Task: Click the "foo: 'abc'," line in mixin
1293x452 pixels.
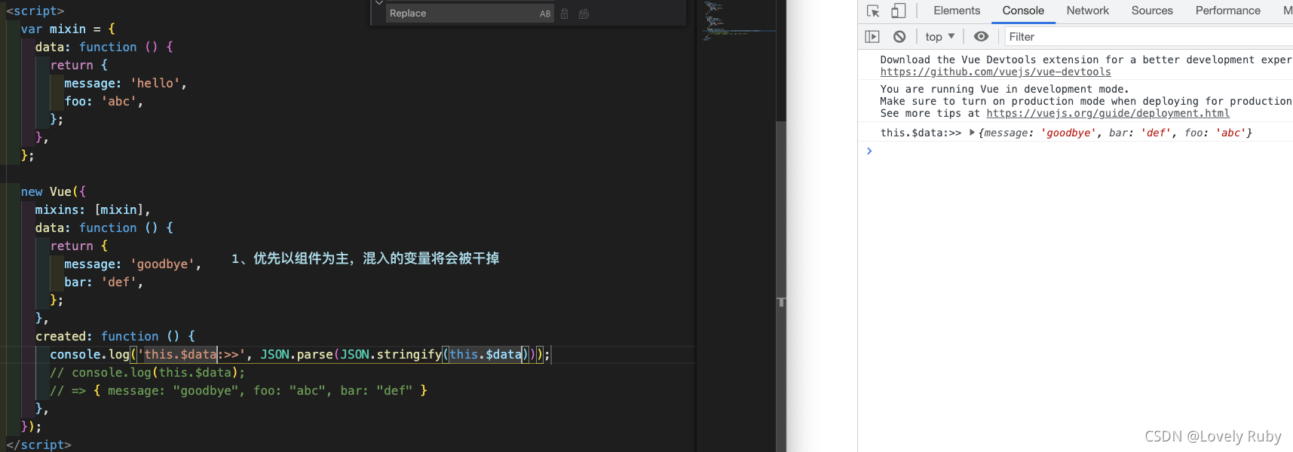Action: [x=103, y=101]
